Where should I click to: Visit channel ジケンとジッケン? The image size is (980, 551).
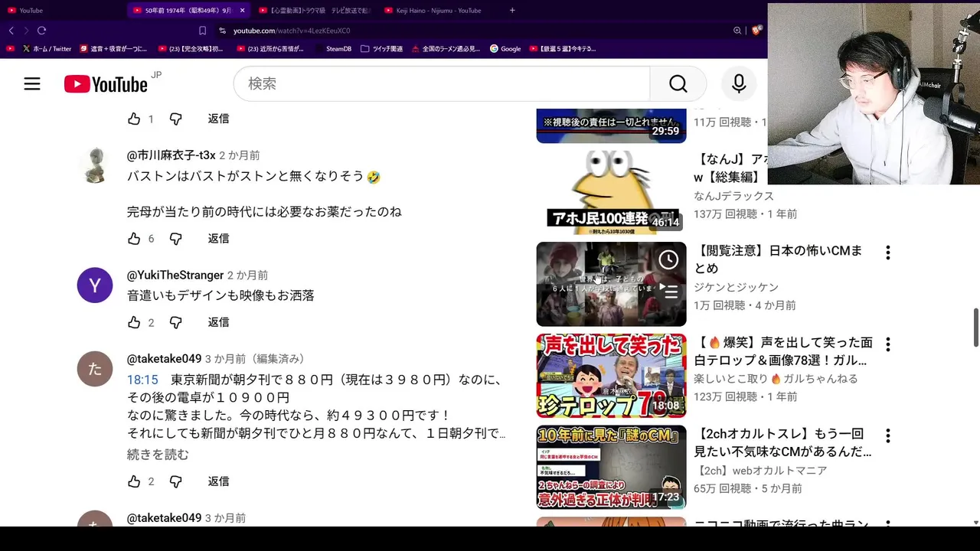click(x=737, y=287)
